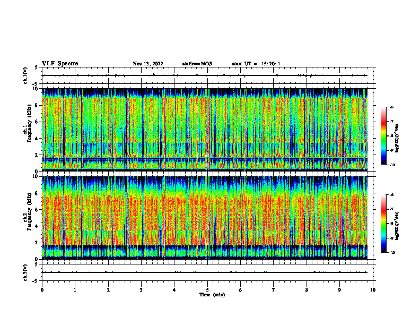
Task: Click time-axis tick label "4"
Action: click(x=174, y=290)
